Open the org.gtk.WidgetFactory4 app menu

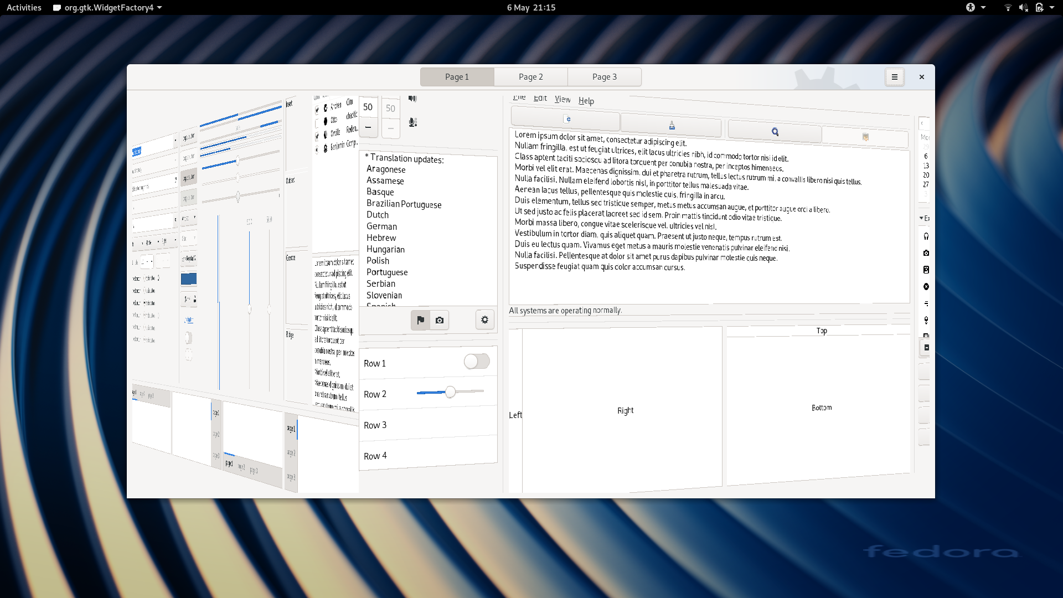[108, 8]
